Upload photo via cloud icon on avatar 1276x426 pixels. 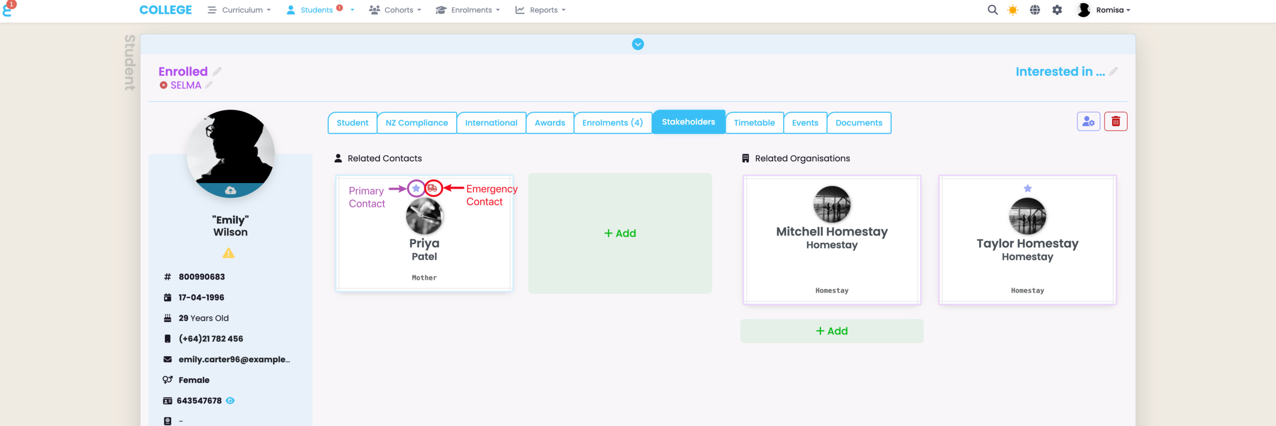point(230,191)
